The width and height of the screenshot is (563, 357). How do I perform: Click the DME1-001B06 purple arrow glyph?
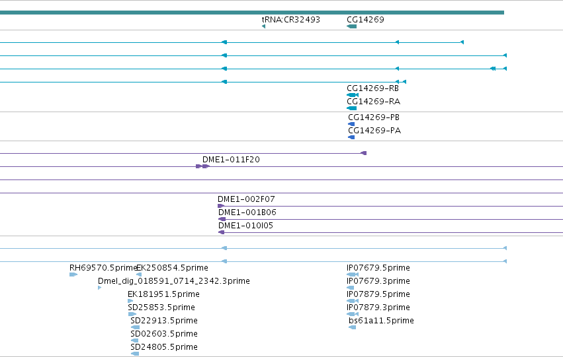[222, 219]
